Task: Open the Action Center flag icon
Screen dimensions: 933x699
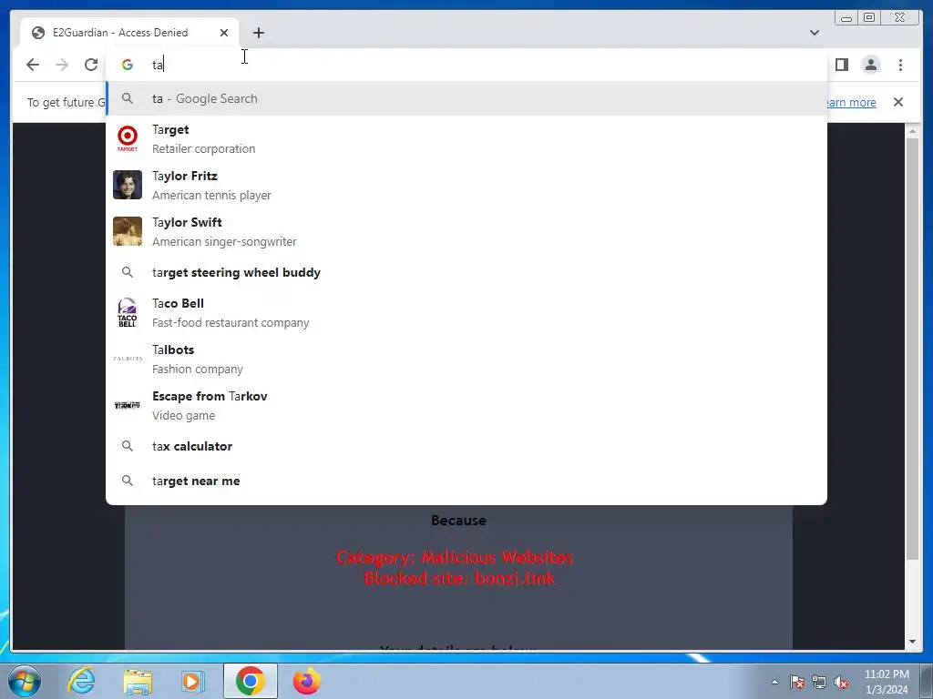Action: [796, 682]
